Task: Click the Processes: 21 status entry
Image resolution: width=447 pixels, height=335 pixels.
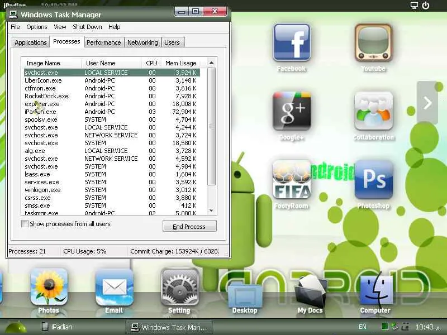Action: click(x=27, y=251)
